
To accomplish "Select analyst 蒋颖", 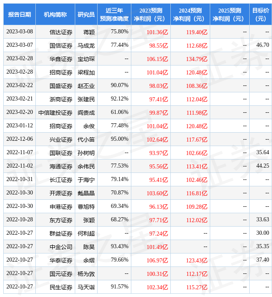I will click(89, 32).
